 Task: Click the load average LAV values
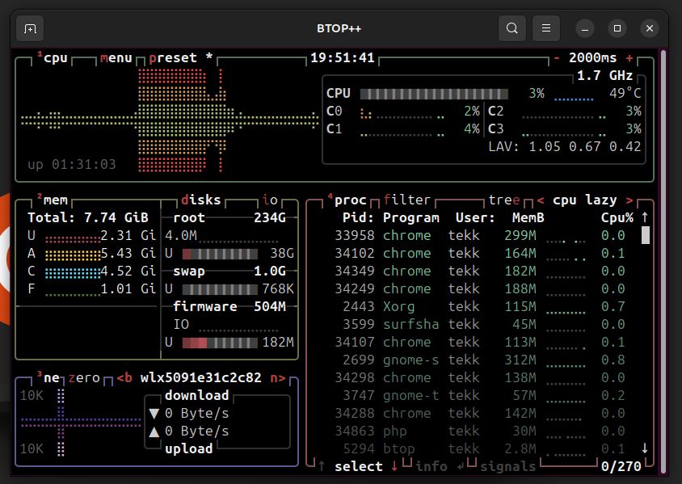click(565, 146)
